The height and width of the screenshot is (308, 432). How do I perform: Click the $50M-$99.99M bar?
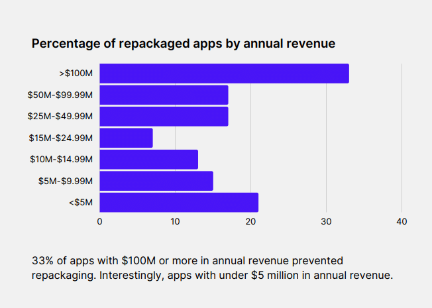click(164, 95)
